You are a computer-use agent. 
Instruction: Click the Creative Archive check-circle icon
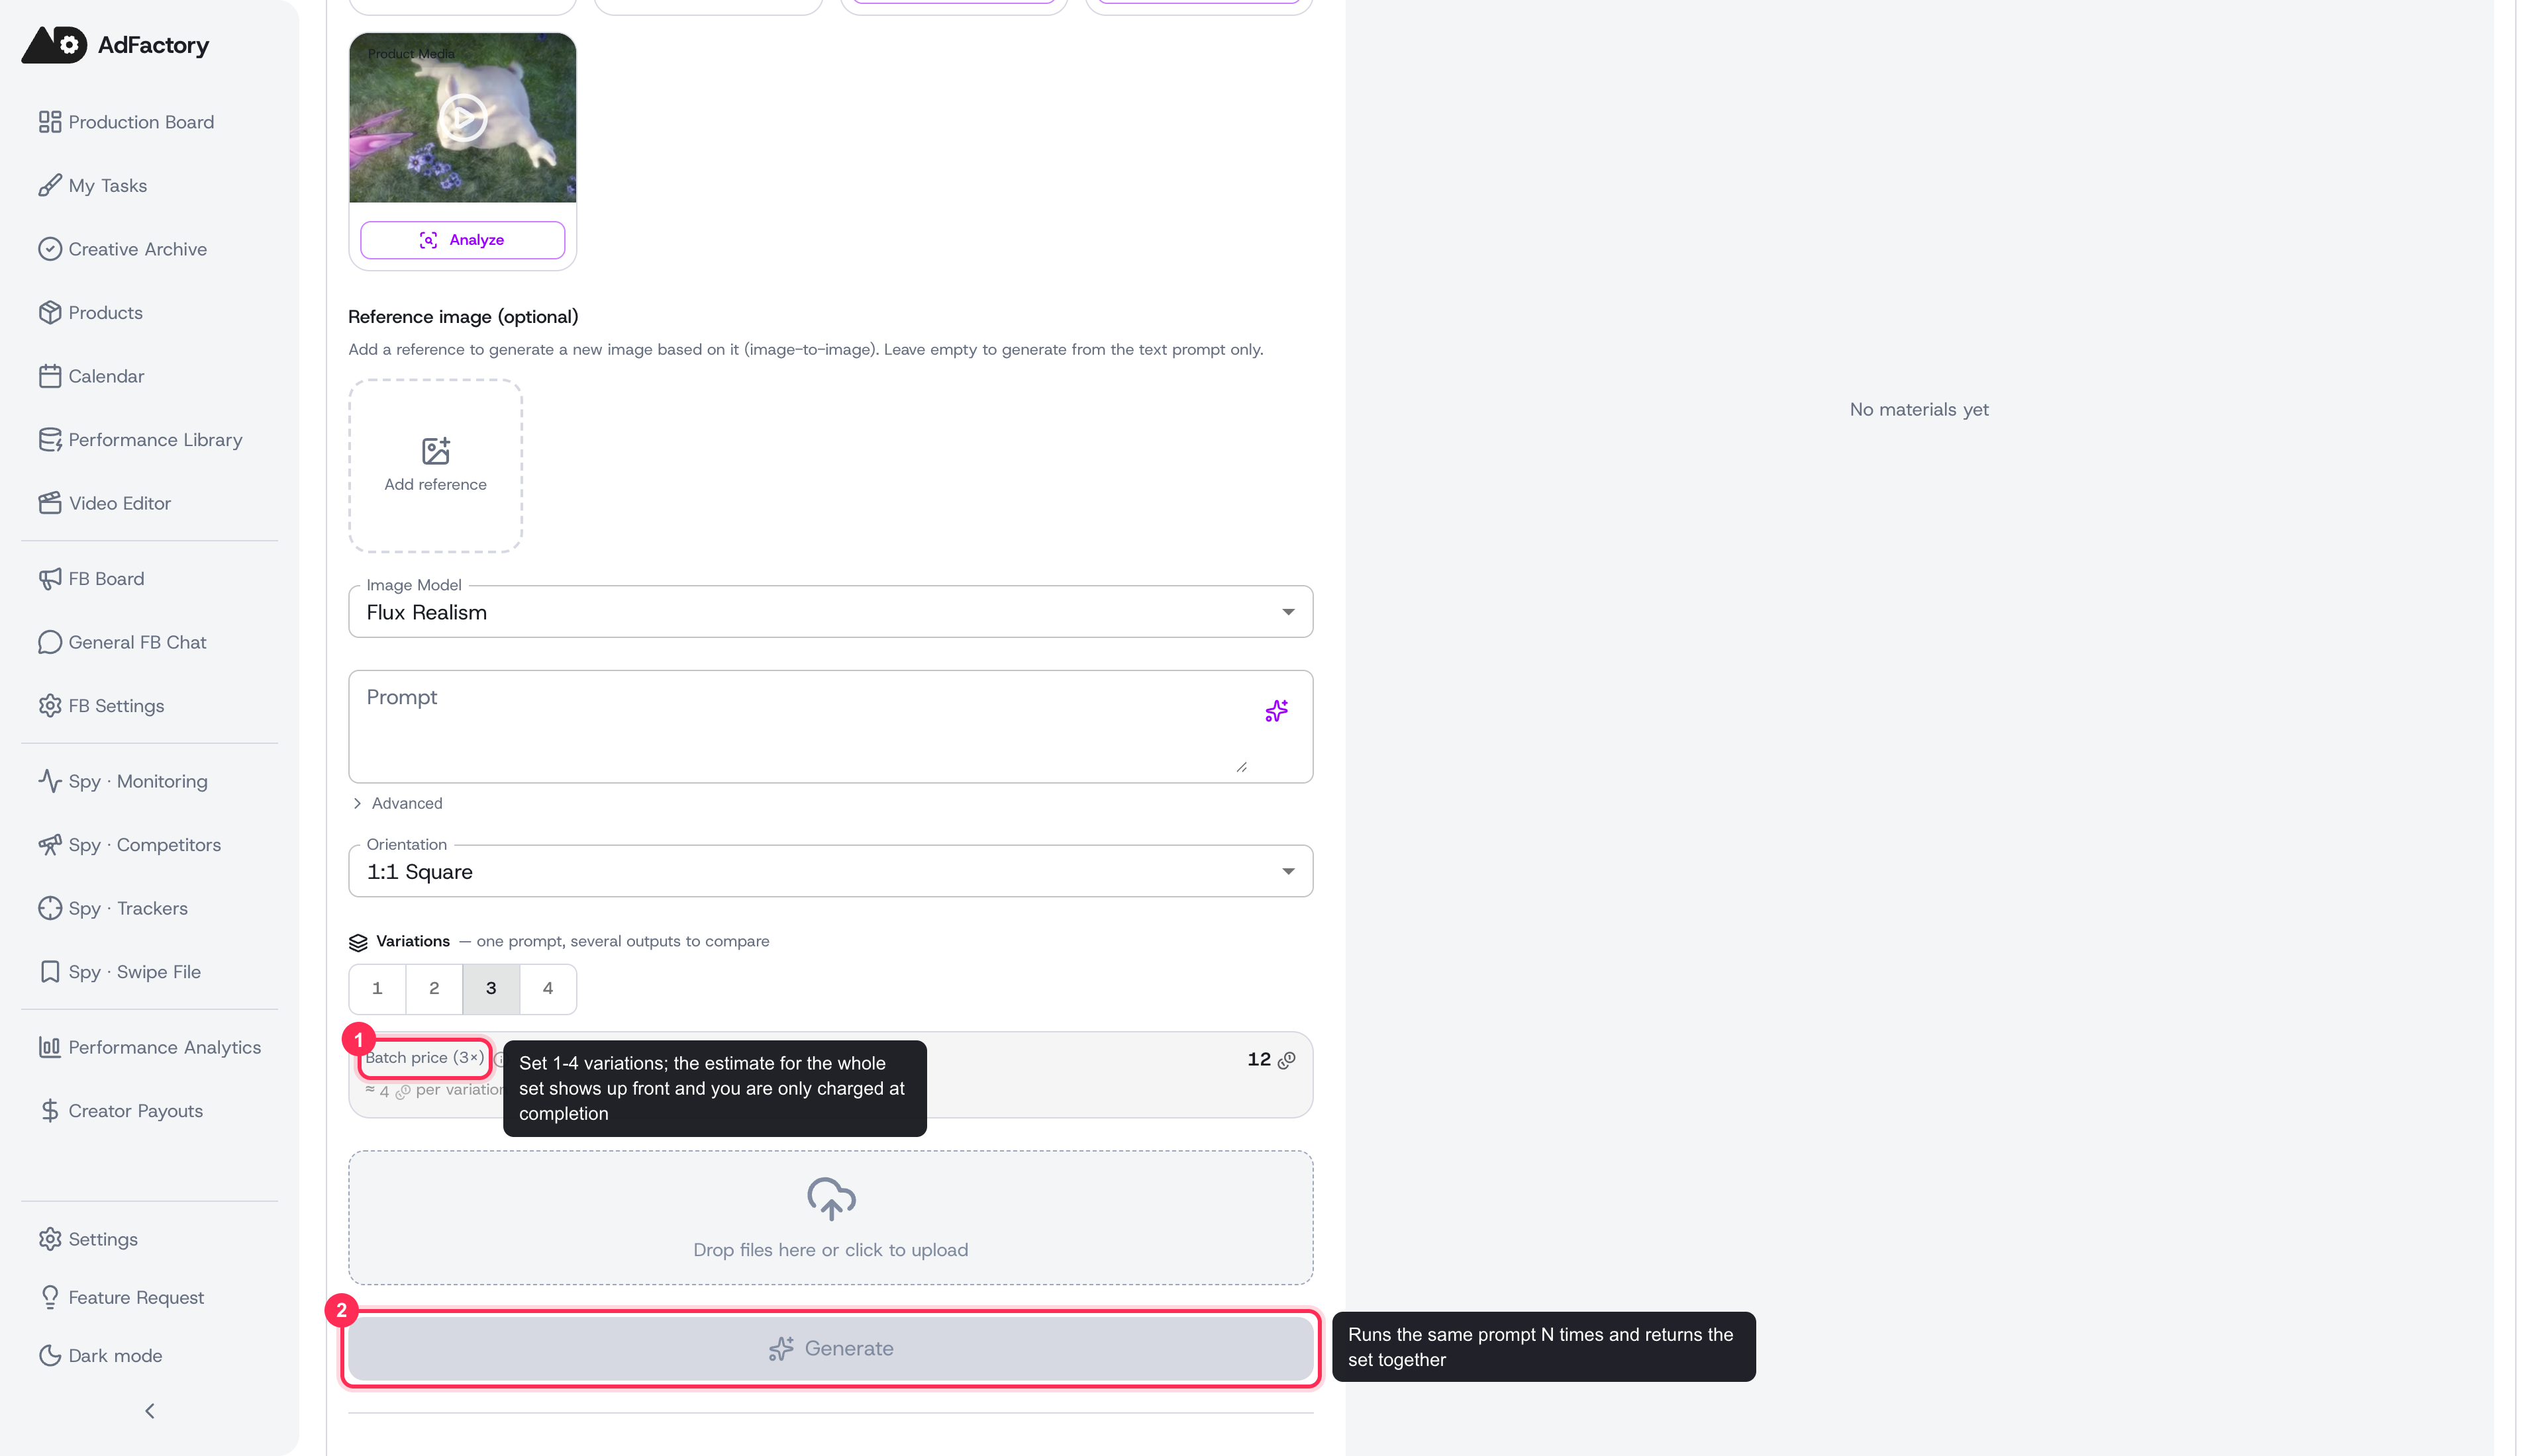coord(50,249)
